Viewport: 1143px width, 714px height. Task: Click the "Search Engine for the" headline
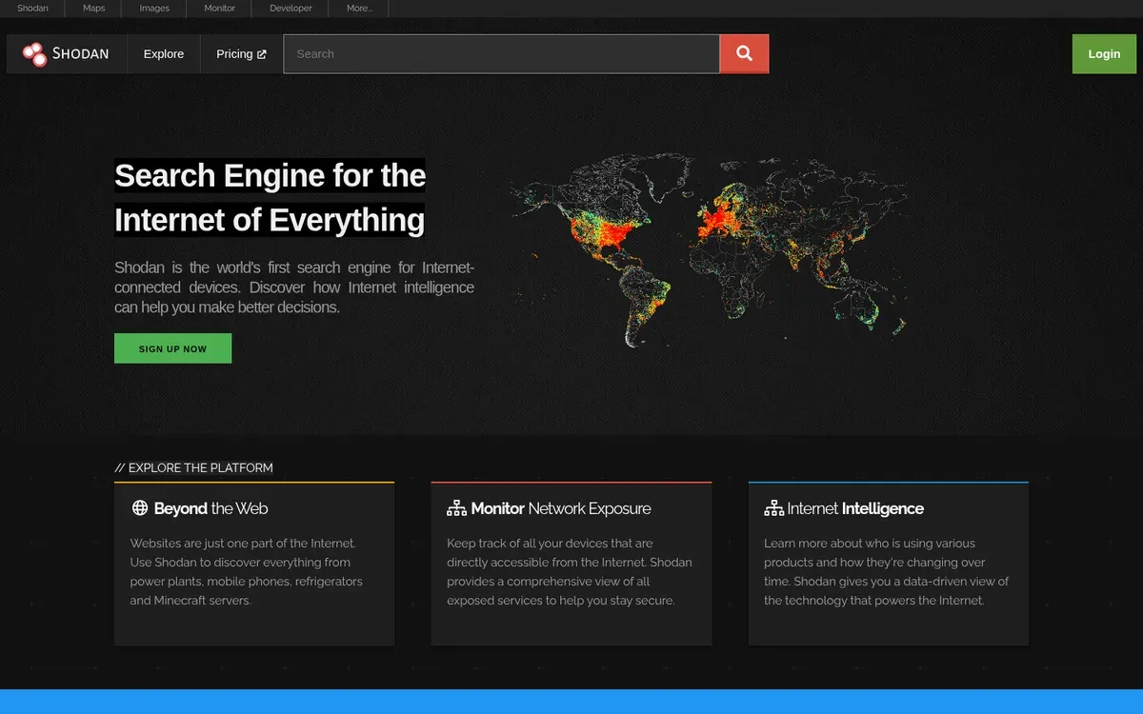tap(270, 176)
